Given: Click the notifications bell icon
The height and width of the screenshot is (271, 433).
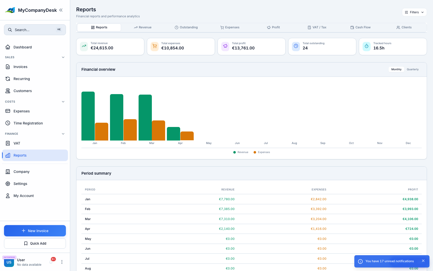Looking at the screenshot, I should [x=52, y=262].
